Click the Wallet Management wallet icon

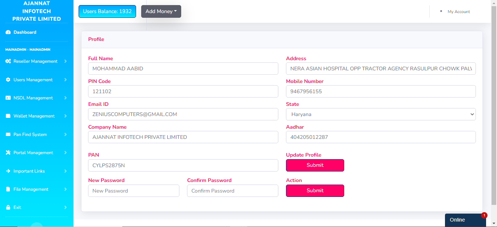(8, 116)
